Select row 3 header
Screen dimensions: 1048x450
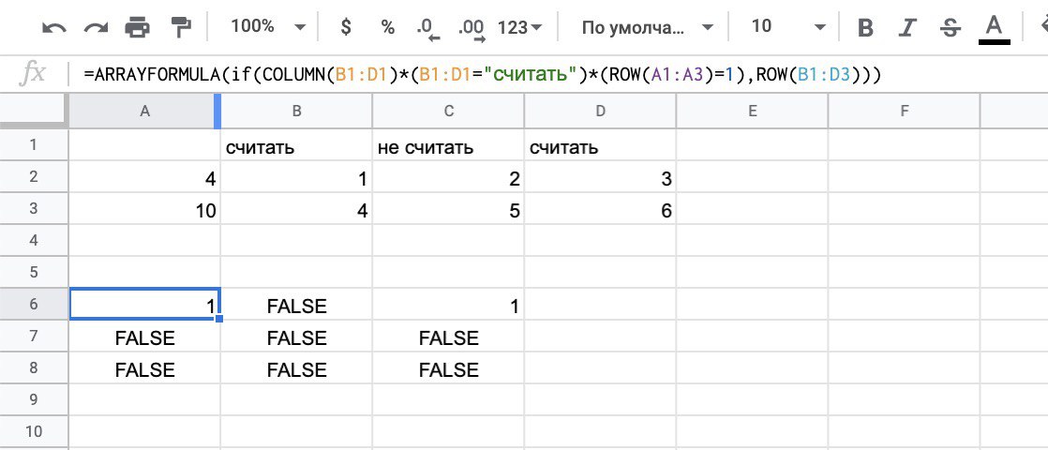tap(34, 209)
